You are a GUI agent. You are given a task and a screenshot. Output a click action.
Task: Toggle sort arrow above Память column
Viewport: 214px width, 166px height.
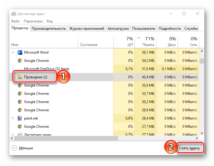point(139,38)
